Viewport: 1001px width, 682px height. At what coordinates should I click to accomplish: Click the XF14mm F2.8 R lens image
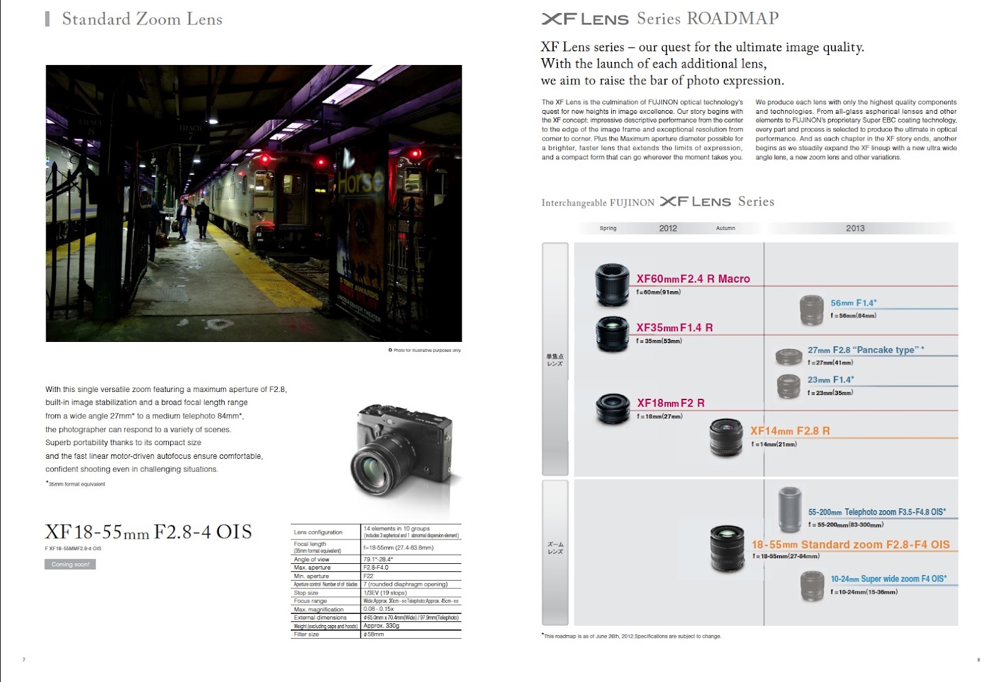pos(726,437)
